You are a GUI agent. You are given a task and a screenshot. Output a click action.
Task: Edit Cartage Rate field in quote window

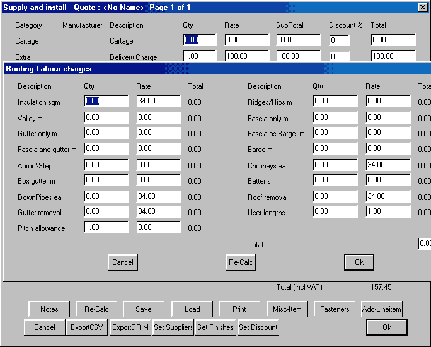[x=247, y=40]
